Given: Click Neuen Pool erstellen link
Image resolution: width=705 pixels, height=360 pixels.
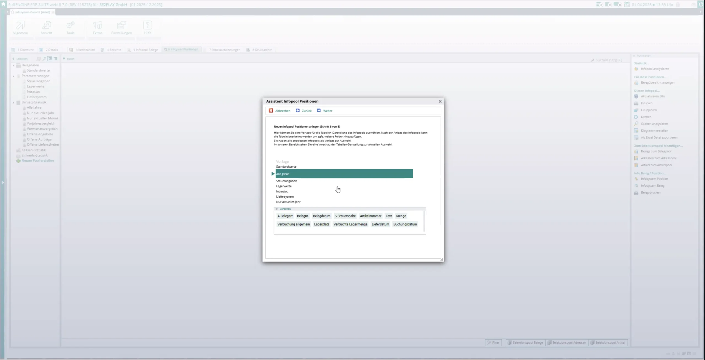Looking at the screenshot, I should [x=38, y=160].
